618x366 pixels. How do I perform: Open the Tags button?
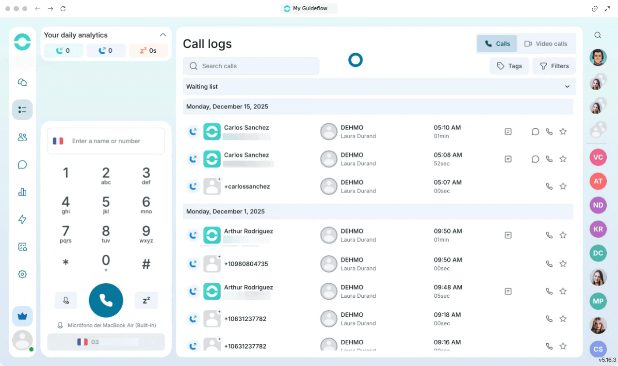pyautogui.click(x=509, y=66)
